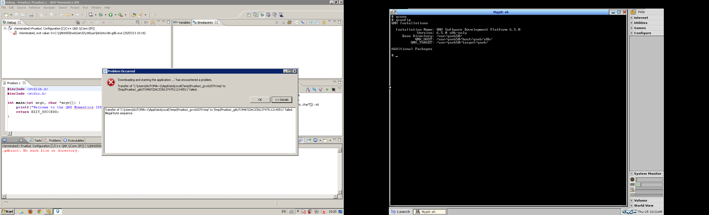Toggle Hide Fields filter in Outline toolbar

pyautogui.click(x=314, y=90)
